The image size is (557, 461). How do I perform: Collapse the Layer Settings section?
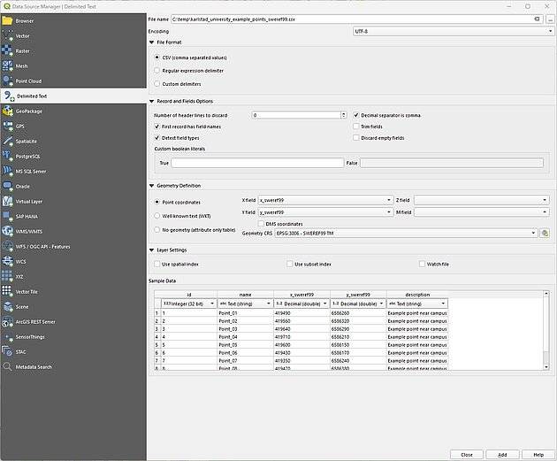152,250
